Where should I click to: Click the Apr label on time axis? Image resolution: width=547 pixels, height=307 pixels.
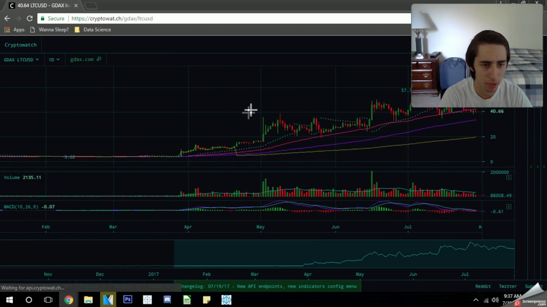tap(188, 227)
